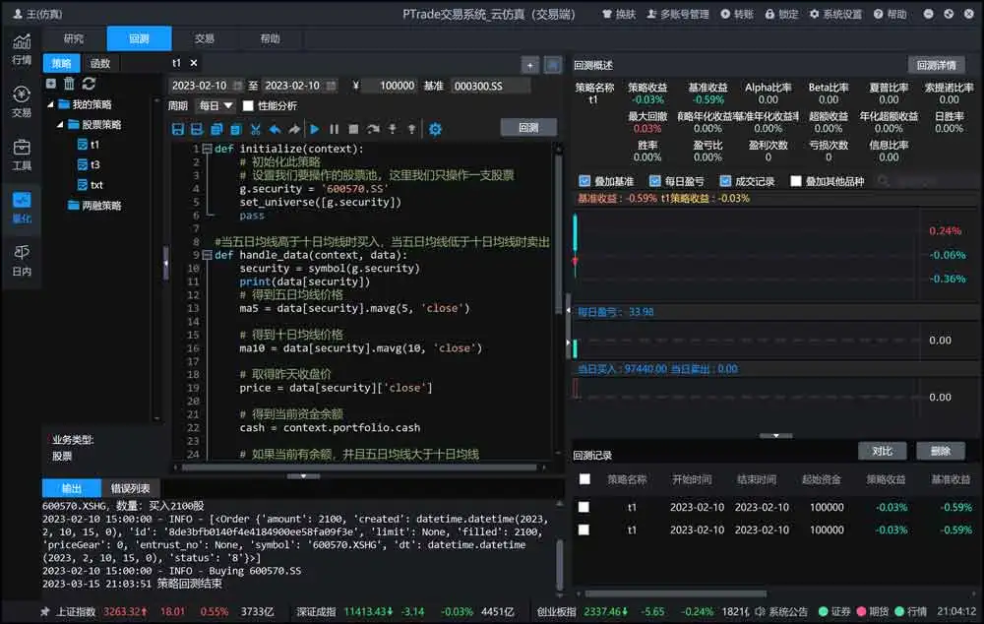Click the cut scissors icon
The width and height of the screenshot is (984, 624).
[x=256, y=129]
